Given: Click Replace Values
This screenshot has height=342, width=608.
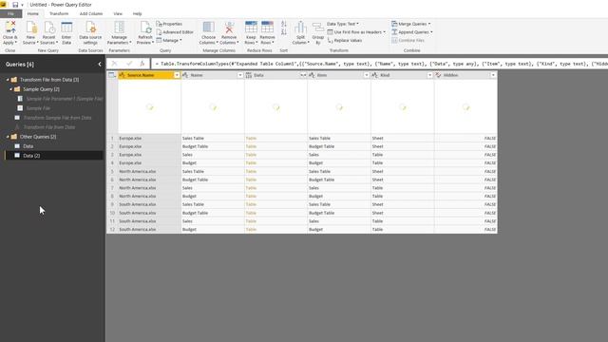Looking at the screenshot, I should click(345, 40).
